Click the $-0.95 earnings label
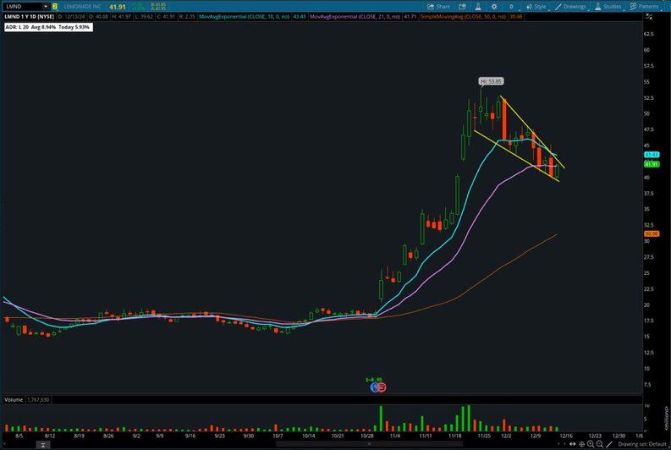The width and height of the screenshot is (671, 450). click(374, 380)
